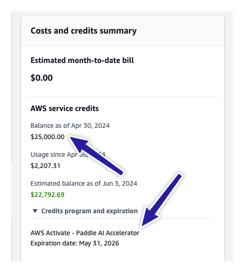This screenshot has width=244, height=273.
Task: Click the arrow pointing at the credit balance
Action: tap(96, 155)
